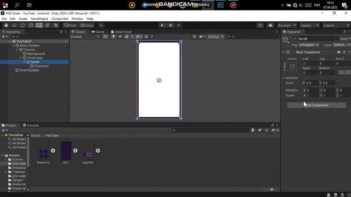Open the Collab services icon

pyautogui.click(x=260, y=25)
